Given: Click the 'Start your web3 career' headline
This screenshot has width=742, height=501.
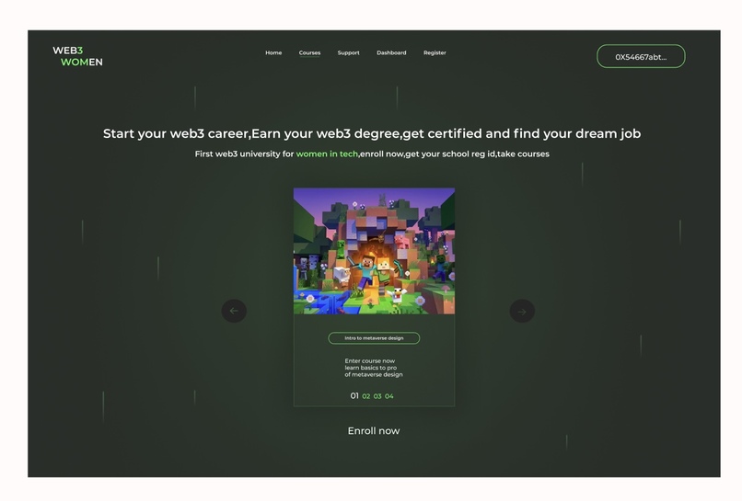Looking at the screenshot, I should [372, 134].
